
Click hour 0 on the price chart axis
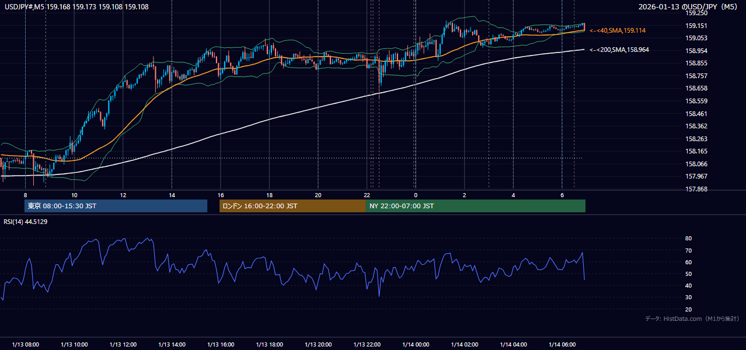pos(416,195)
